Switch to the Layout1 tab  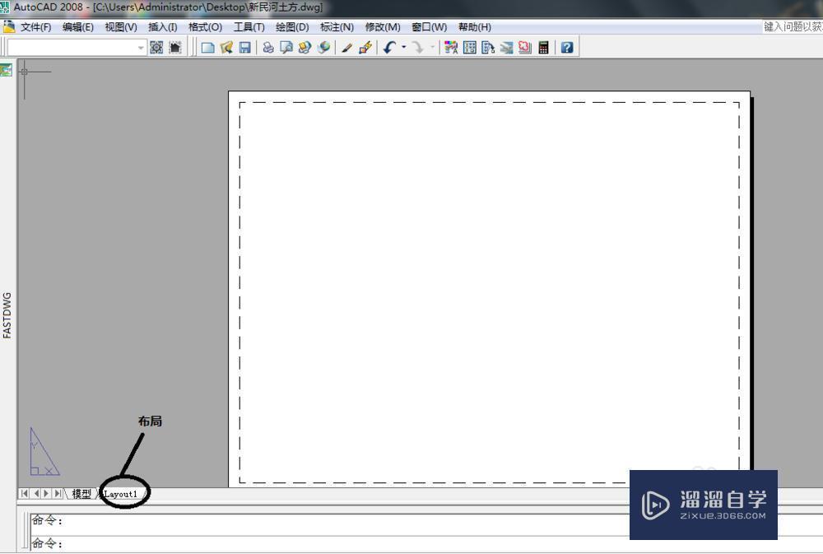(120, 494)
